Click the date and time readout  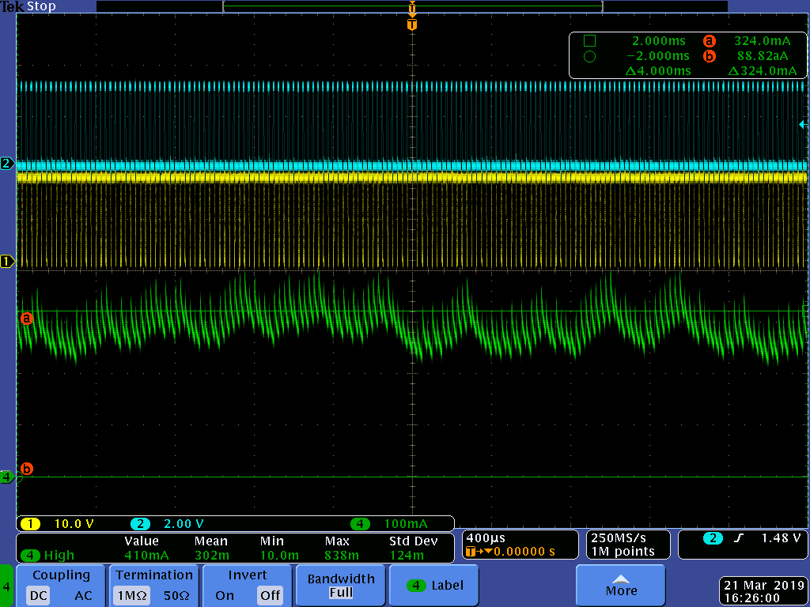[x=763, y=592]
